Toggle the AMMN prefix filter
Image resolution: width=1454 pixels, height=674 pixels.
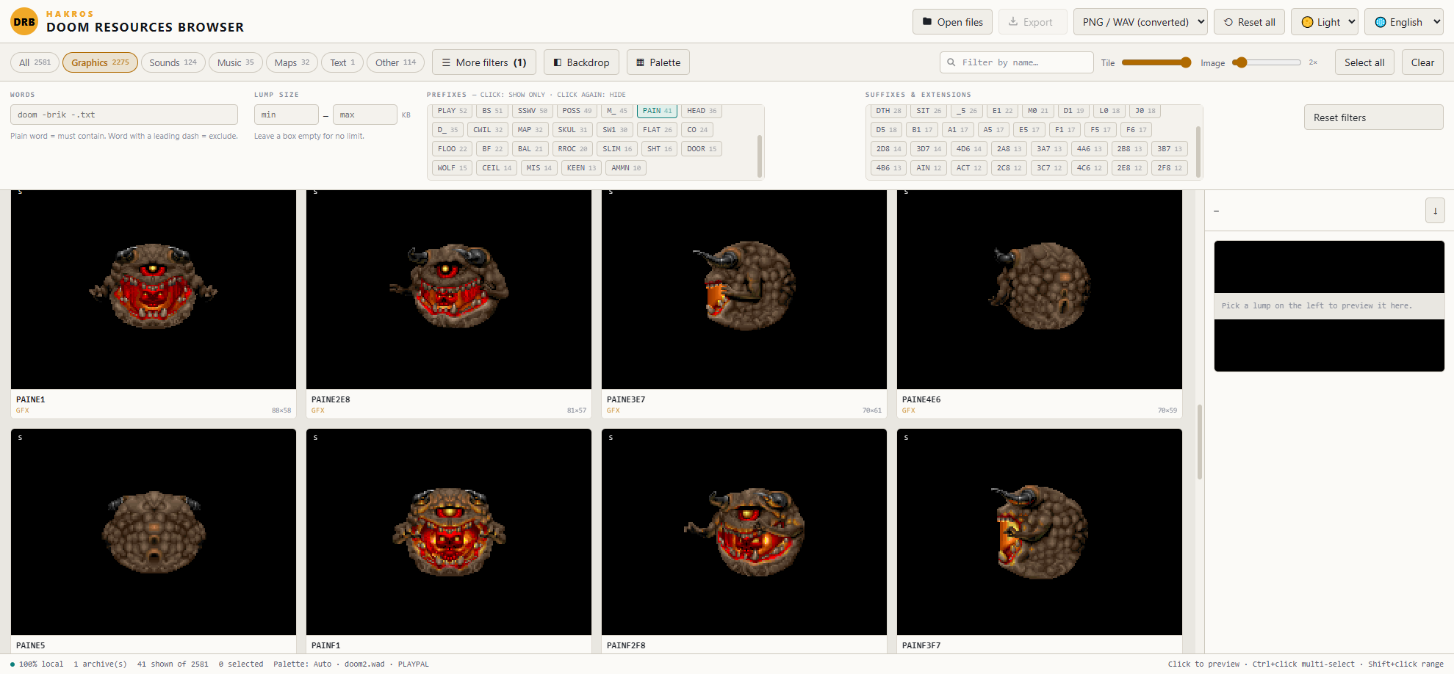tap(626, 168)
